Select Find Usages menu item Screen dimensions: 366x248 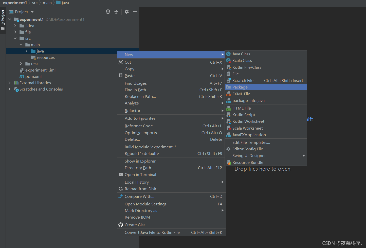[x=171, y=83]
